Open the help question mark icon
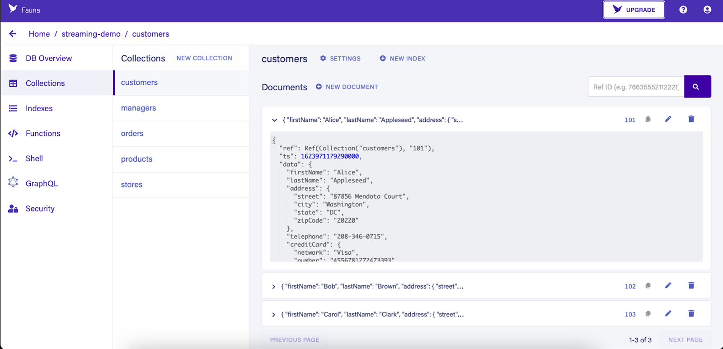 pyautogui.click(x=683, y=9)
